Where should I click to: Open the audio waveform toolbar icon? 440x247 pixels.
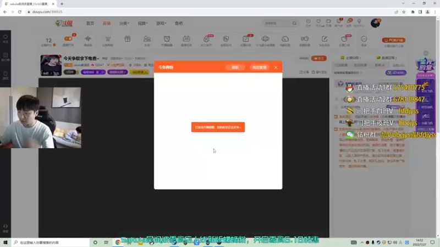[88, 40]
